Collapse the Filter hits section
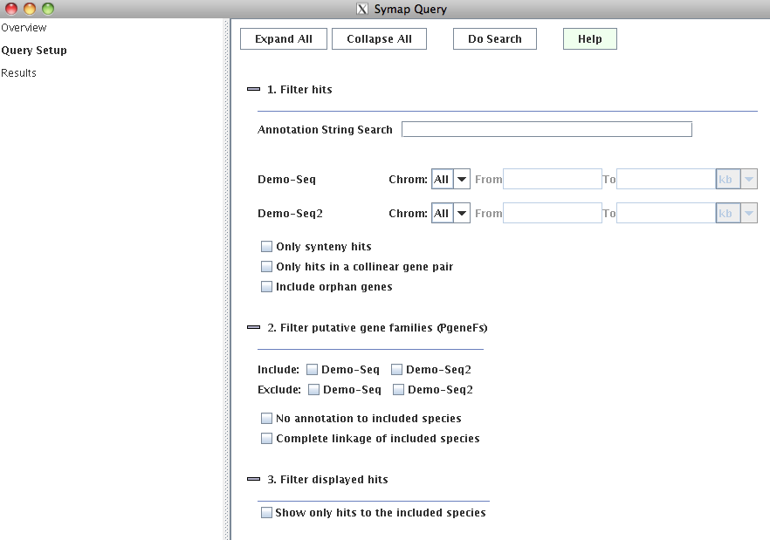Image resolution: width=770 pixels, height=540 pixels. [253, 89]
